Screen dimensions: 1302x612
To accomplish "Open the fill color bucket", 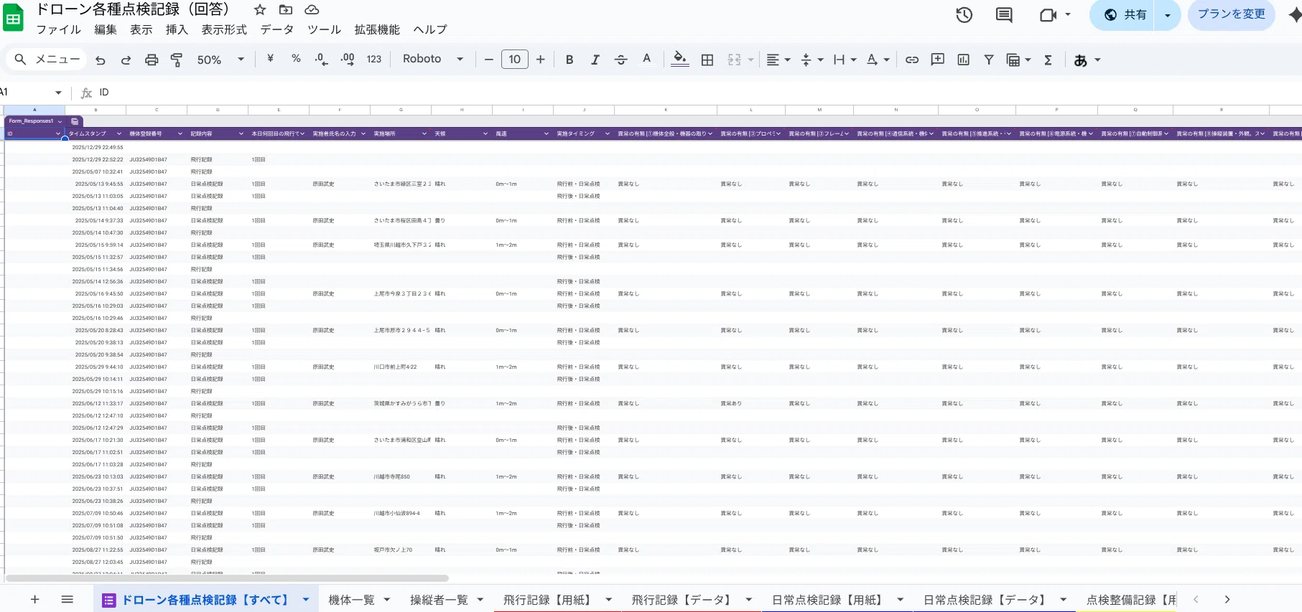I will (680, 60).
